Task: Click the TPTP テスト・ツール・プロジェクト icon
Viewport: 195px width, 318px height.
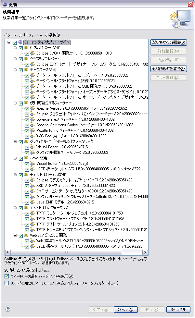Action: (32, 224)
